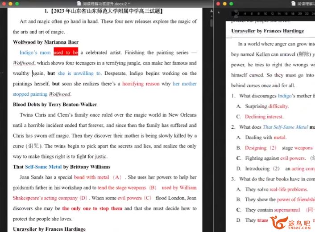Minimize the right Word window with the yellow button
Viewport: 315px width, 232px height.
pyautogui.click(x=225, y=4)
